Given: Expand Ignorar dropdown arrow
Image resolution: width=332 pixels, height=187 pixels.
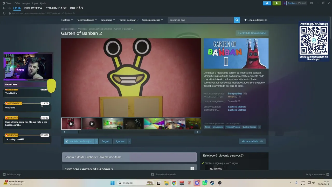Looking at the screenshot, I should coord(129,141).
